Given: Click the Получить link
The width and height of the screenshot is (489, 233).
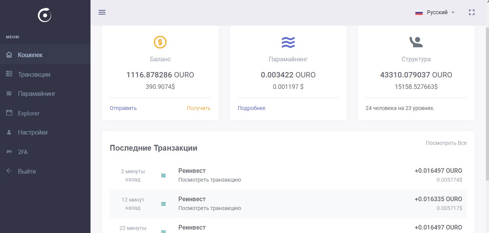Looking at the screenshot, I should 199,108.
